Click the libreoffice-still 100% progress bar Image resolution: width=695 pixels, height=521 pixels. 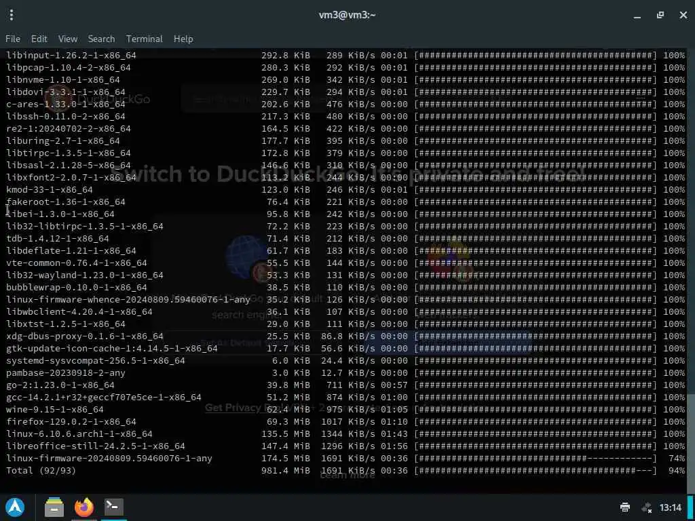pyautogui.click(x=536, y=446)
